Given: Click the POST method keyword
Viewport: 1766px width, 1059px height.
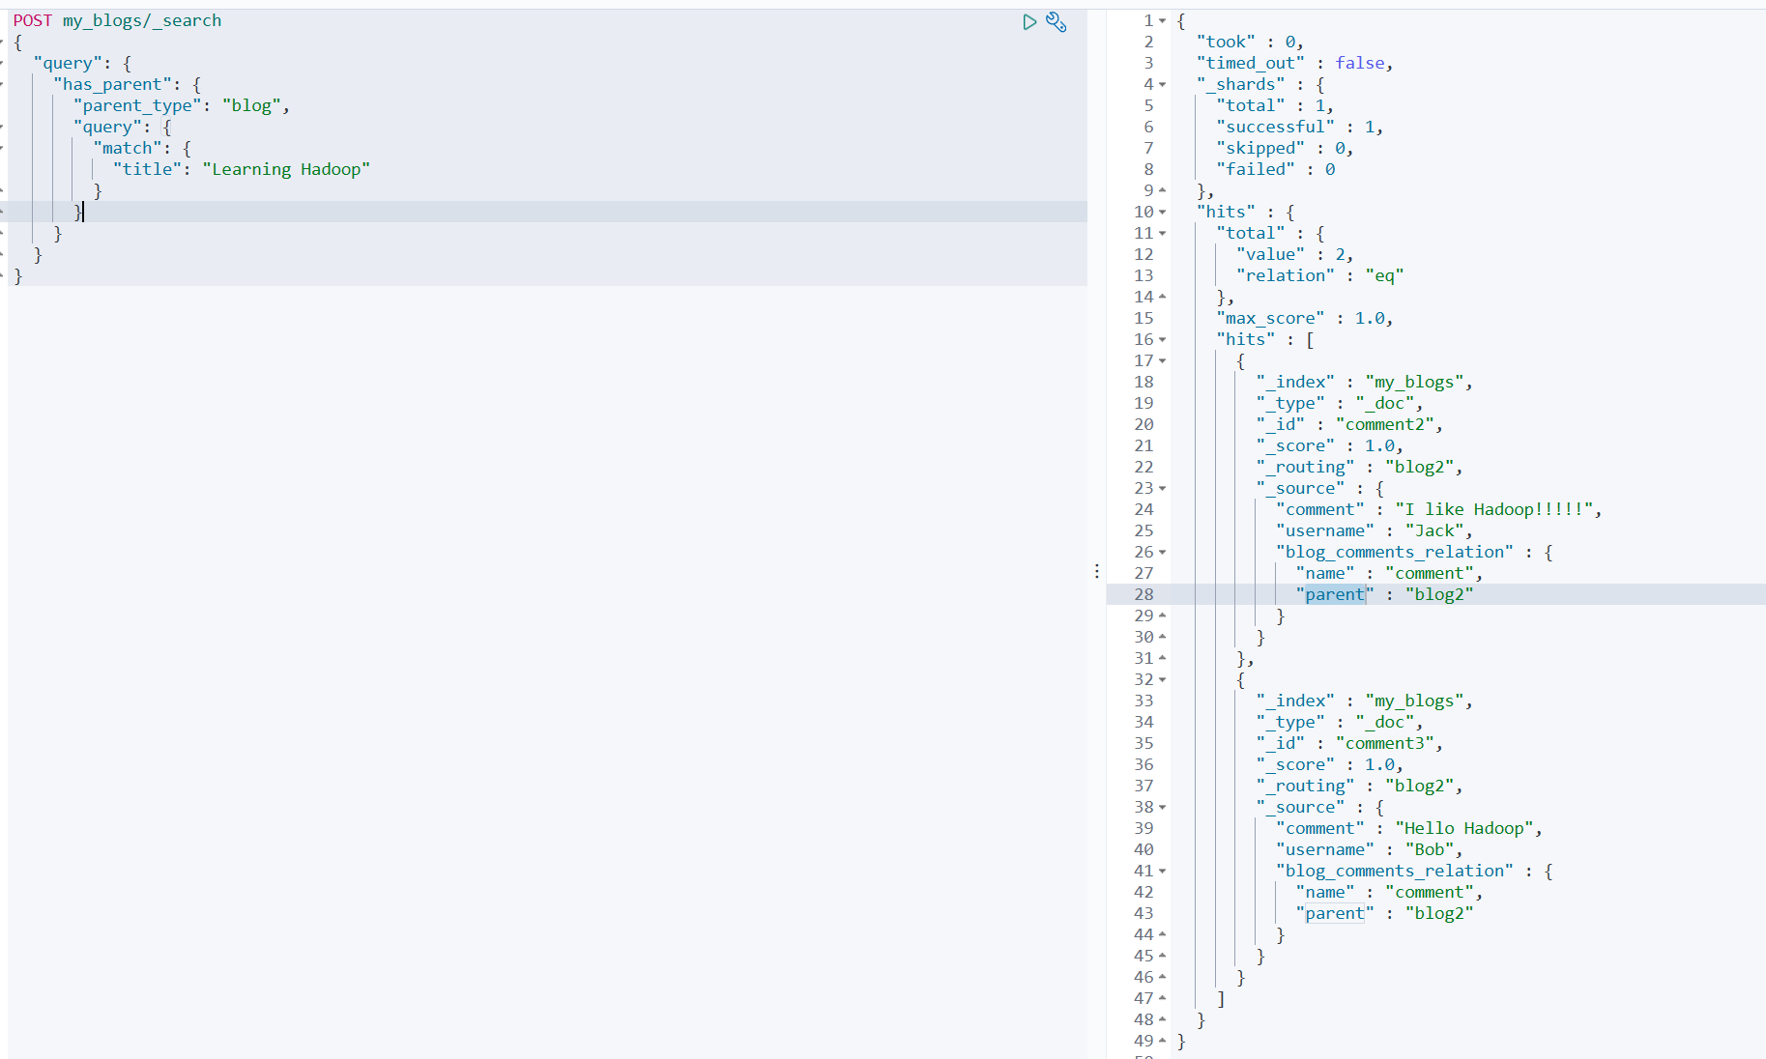Looking at the screenshot, I should pos(33,20).
